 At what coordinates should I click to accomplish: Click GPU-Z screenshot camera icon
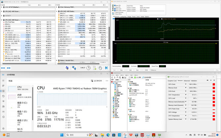point(207,80)
